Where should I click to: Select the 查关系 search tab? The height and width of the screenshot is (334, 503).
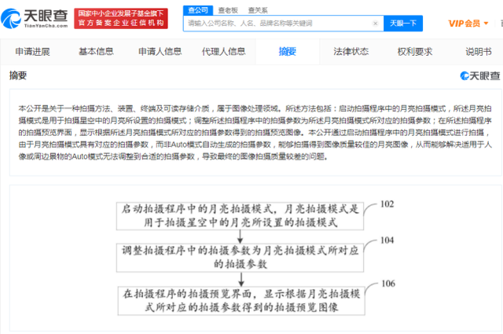[258, 10]
